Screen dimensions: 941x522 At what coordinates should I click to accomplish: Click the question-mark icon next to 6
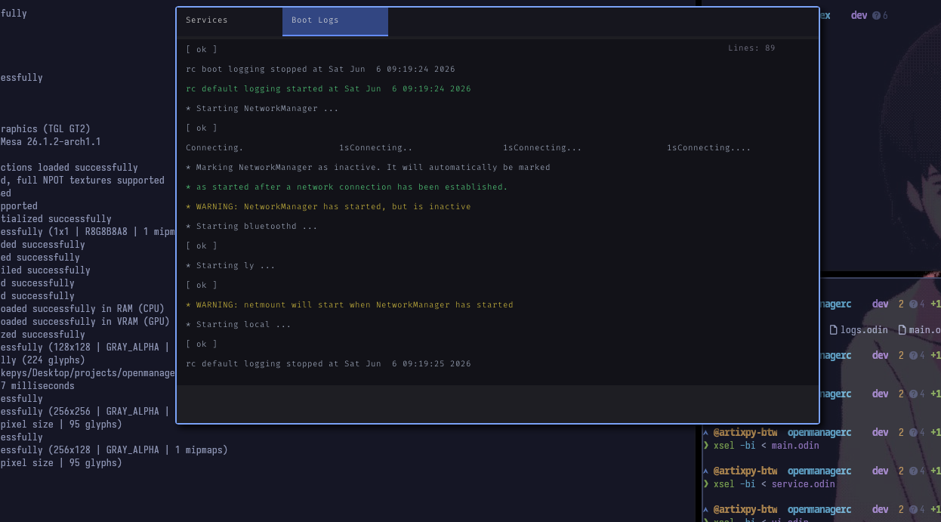coord(876,15)
